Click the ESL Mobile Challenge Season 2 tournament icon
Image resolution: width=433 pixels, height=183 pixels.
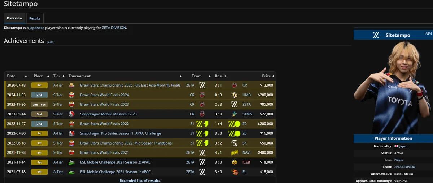[x=71, y=162]
